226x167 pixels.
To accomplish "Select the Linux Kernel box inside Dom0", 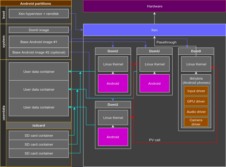I will (x=196, y=64).
